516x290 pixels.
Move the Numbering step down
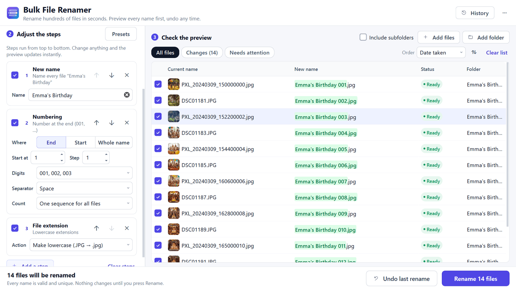click(x=112, y=123)
